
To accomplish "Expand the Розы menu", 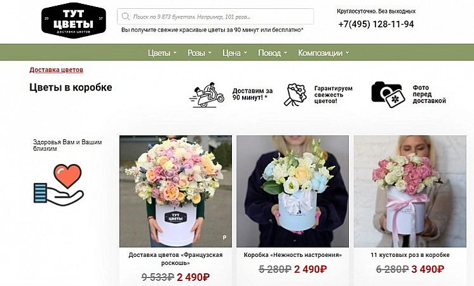I will click(x=200, y=53).
